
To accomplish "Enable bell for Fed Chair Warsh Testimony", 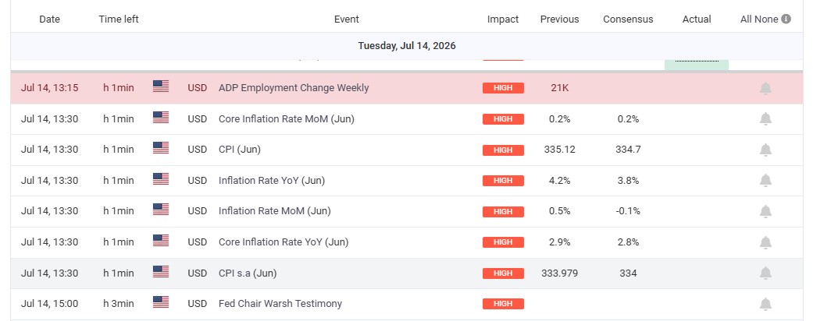I will (765, 304).
